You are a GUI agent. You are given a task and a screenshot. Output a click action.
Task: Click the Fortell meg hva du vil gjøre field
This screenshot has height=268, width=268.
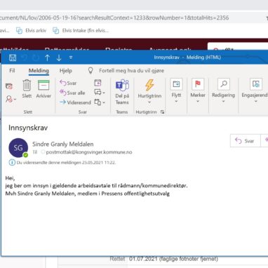coord(131,71)
